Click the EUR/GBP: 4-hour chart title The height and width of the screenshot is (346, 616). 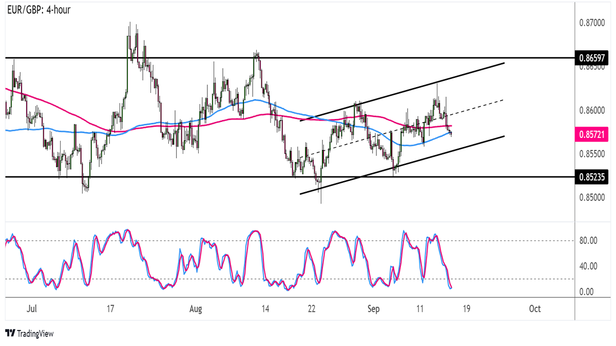point(38,10)
